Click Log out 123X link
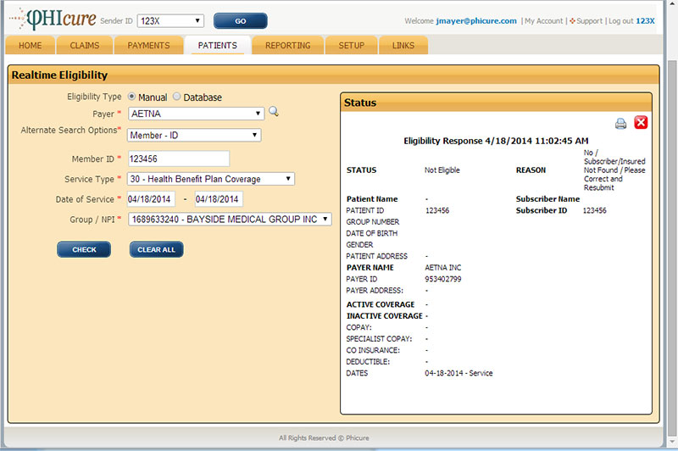678x451 pixels. tap(631, 20)
